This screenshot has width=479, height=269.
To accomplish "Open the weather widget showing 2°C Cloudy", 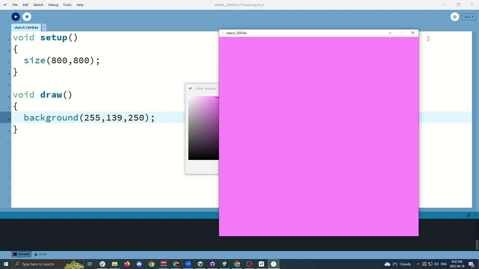I will point(397,264).
